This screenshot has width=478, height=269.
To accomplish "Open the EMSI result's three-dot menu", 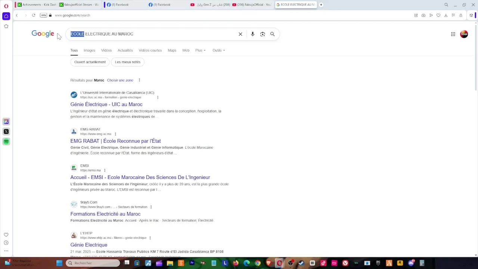I will pos(105,170).
